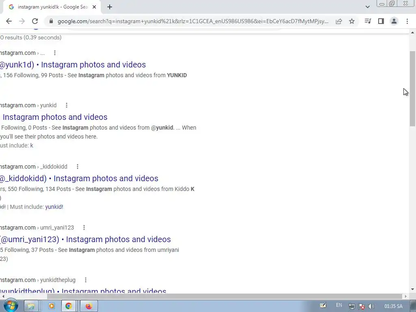Click the forward navigation arrow

coord(22,21)
